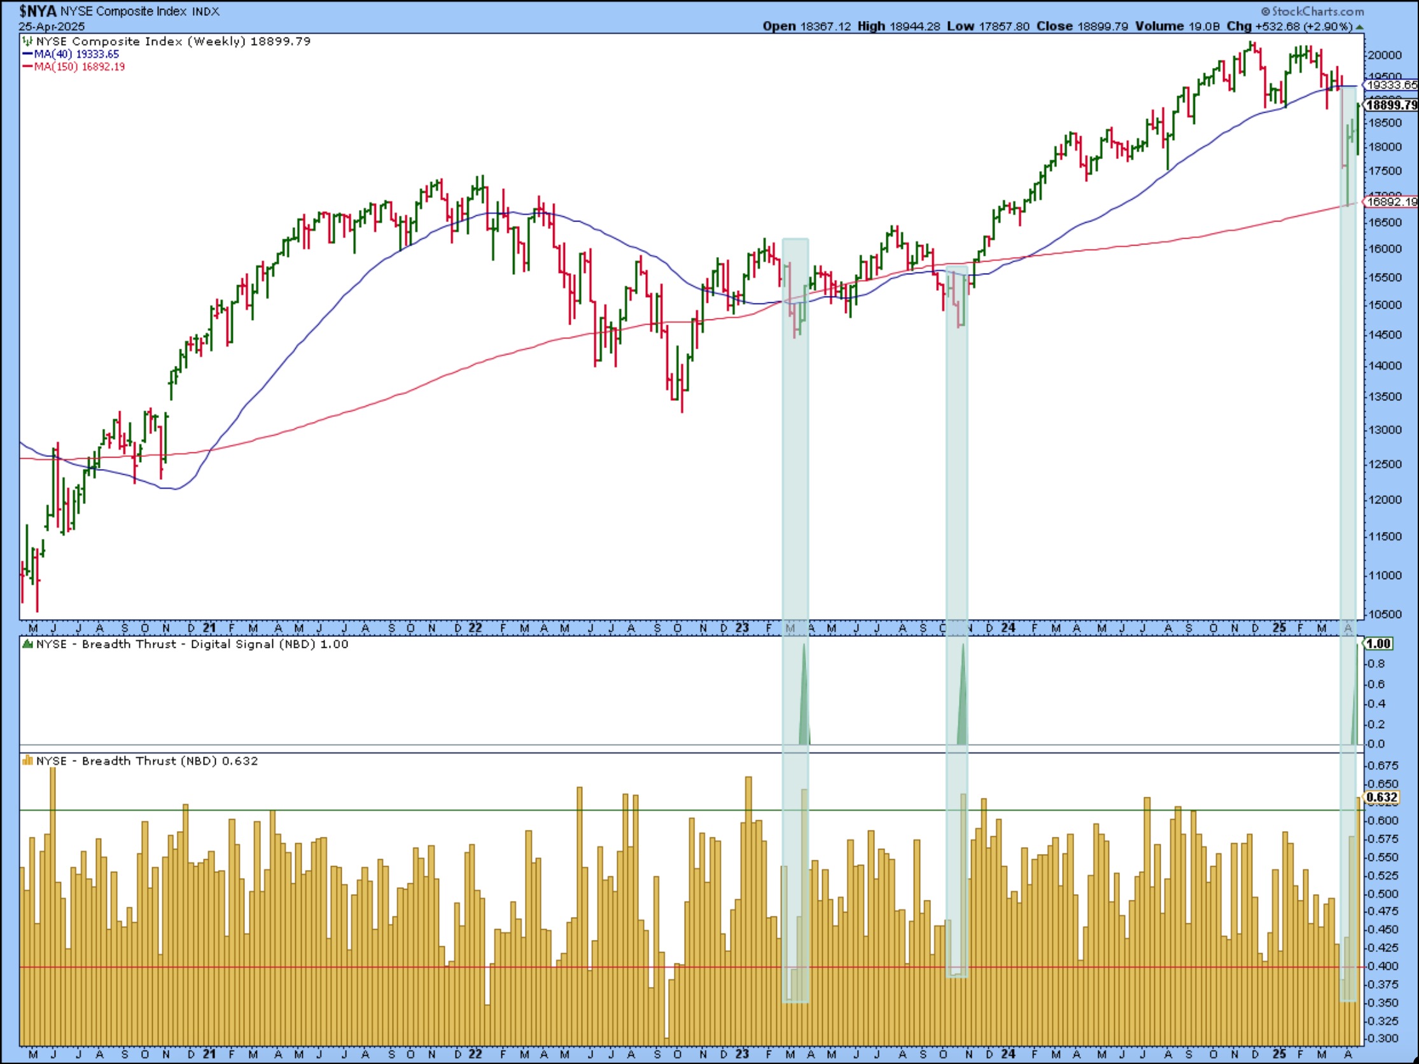
Task: Click the NYSE Composite Index (Weekly) legend title
Action: 141,42
